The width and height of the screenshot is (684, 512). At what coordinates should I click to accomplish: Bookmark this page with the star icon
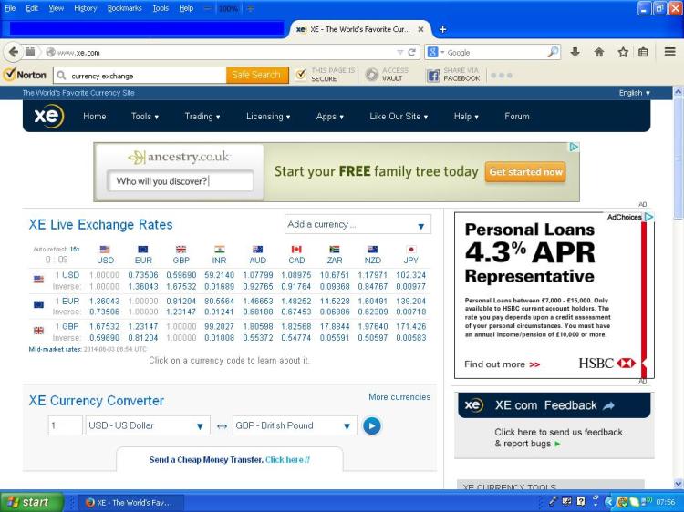(x=623, y=52)
